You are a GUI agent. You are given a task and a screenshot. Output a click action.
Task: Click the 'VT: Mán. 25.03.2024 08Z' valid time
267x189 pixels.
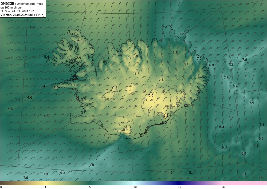pyautogui.click(x=17, y=15)
